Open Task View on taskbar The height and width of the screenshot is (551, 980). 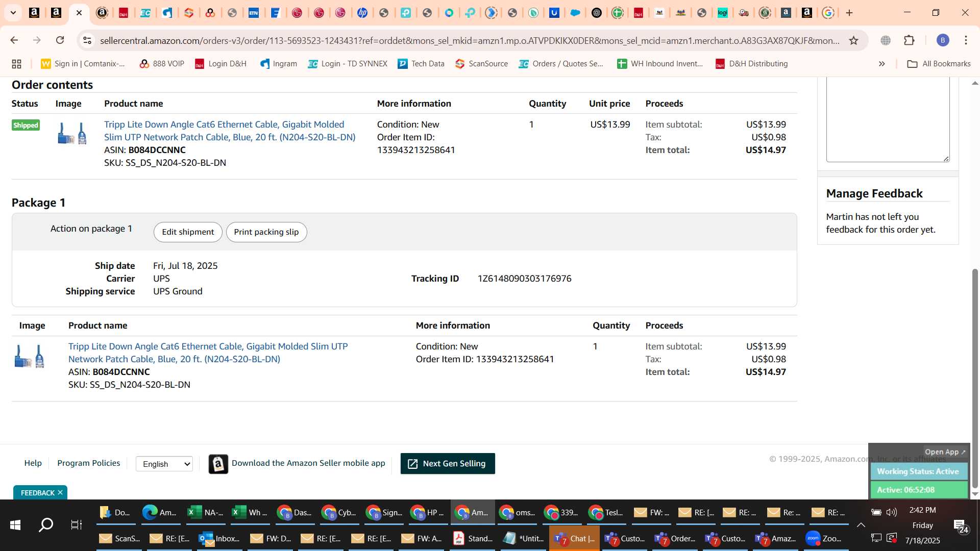(76, 525)
